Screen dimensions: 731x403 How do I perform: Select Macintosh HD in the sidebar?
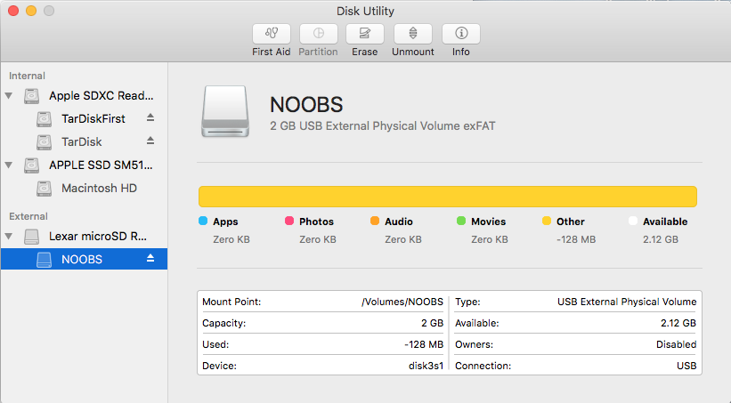click(x=98, y=189)
